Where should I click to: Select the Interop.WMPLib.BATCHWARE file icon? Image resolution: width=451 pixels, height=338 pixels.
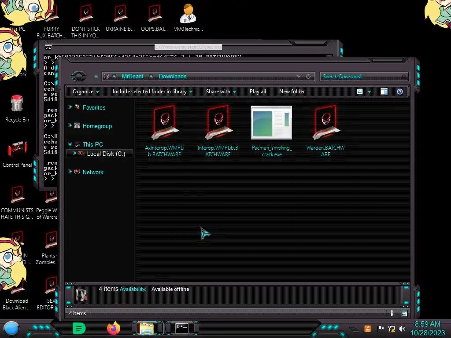(x=218, y=122)
